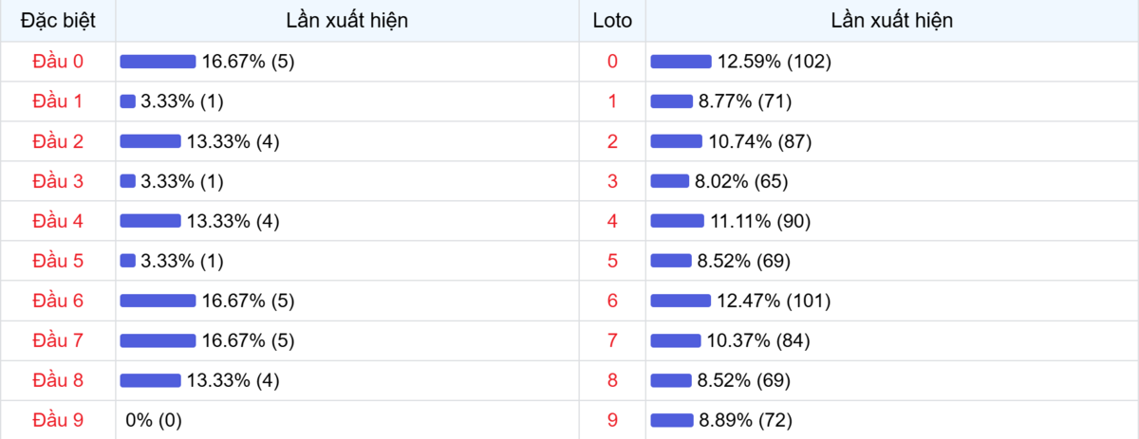Select Loto number 7 in red
Screen dimensions: 1139x439
pyautogui.click(x=612, y=340)
